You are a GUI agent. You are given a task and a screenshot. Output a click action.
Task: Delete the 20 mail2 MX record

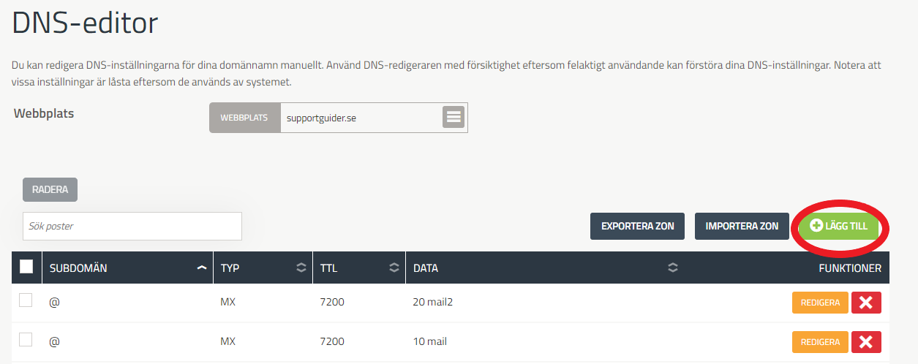pos(866,303)
